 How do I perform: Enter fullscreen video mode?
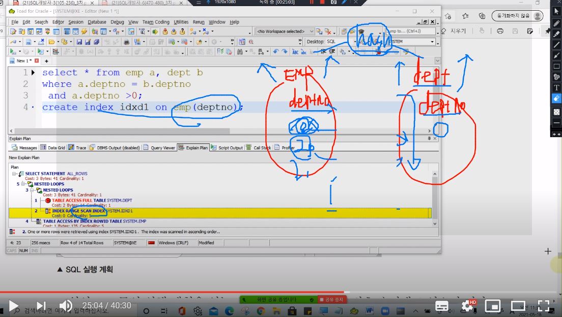click(543, 306)
